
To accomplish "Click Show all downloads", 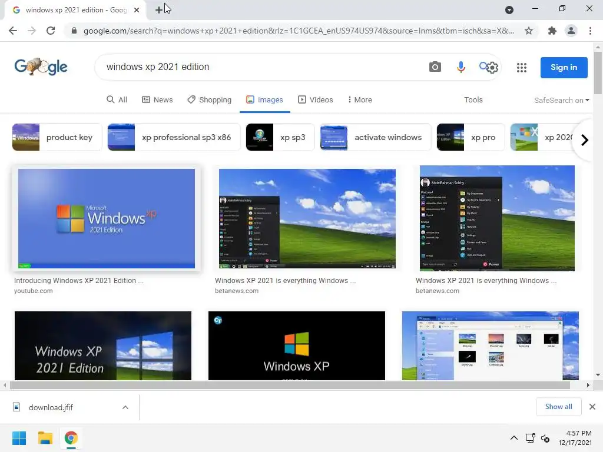I will pos(558,407).
